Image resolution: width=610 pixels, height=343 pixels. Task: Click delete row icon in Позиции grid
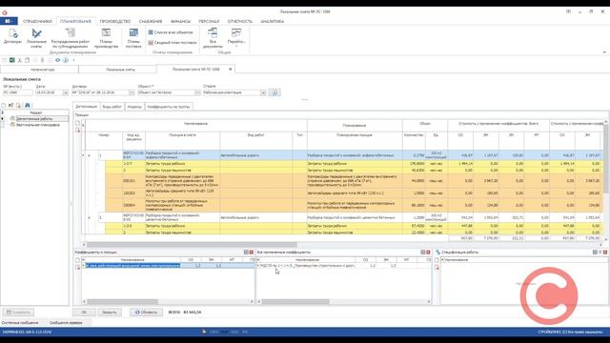[x=77, y=130]
